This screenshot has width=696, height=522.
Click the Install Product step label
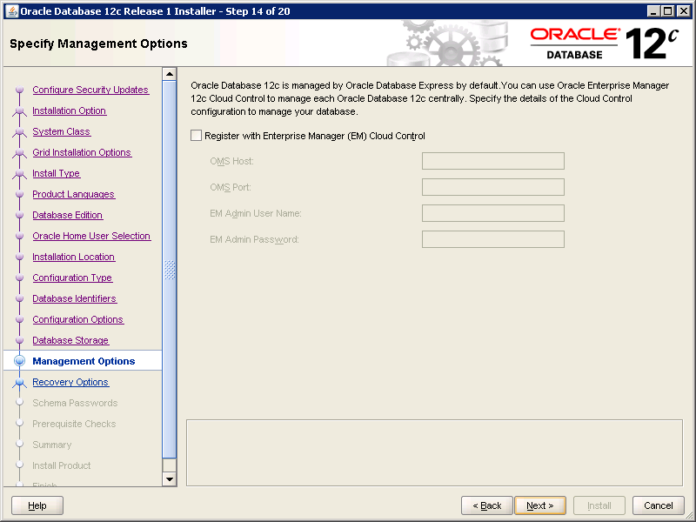coord(62,465)
